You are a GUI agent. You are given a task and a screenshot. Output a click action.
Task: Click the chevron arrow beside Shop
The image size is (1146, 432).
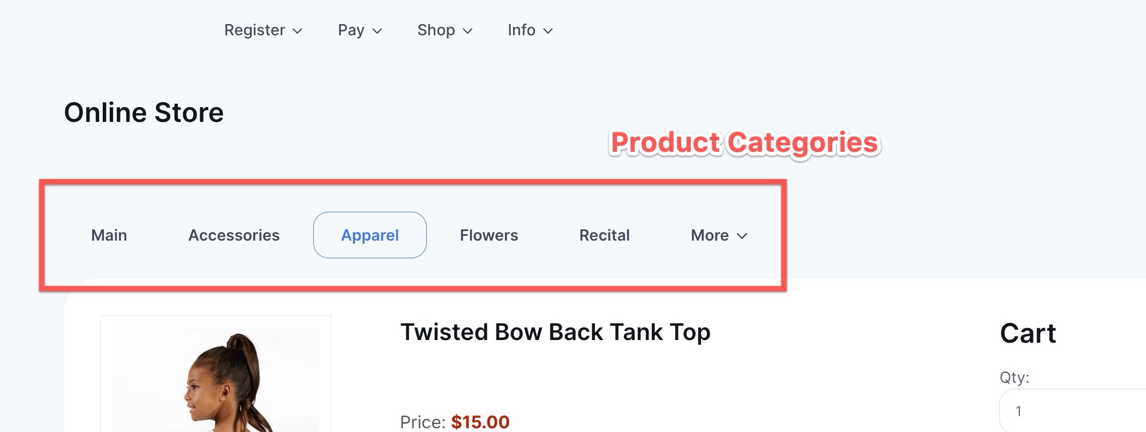pyautogui.click(x=468, y=31)
